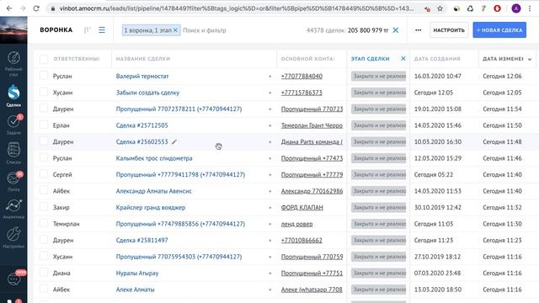Viewport: 539px width, 303px height.
Task: Open stage label in Валерий термостат row
Action: [378, 76]
